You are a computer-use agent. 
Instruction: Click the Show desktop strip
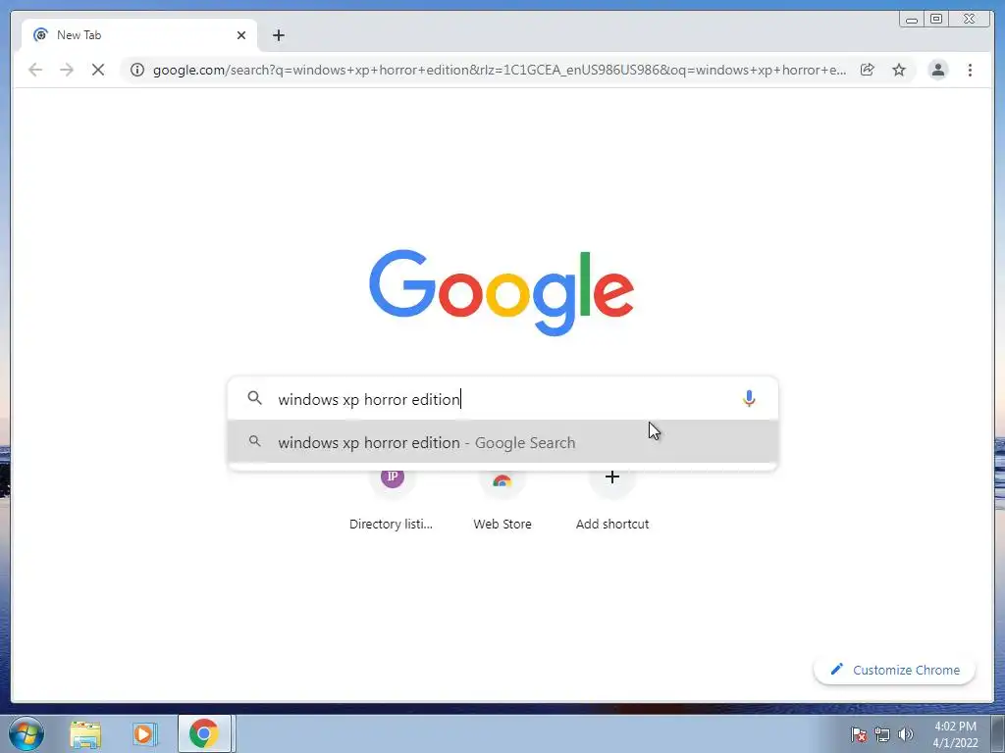(x=998, y=733)
